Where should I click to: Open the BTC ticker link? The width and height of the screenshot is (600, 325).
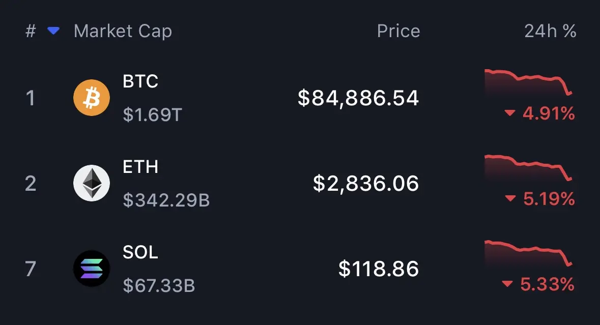pos(140,81)
